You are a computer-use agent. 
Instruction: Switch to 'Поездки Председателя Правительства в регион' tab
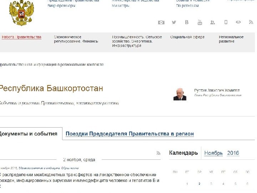pyautogui.click(x=130, y=134)
